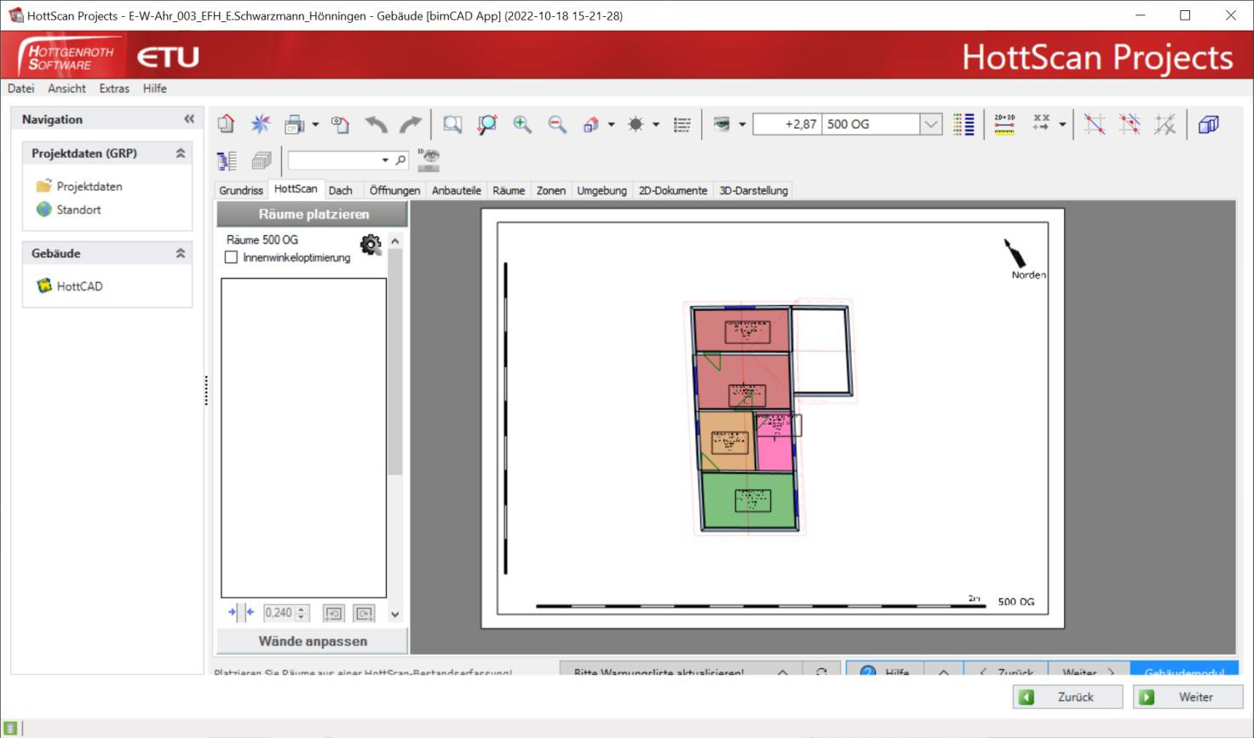Viewport: 1254px width, 738px height.
Task: Click the camera snapshot icon
Action: pyautogui.click(x=341, y=124)
